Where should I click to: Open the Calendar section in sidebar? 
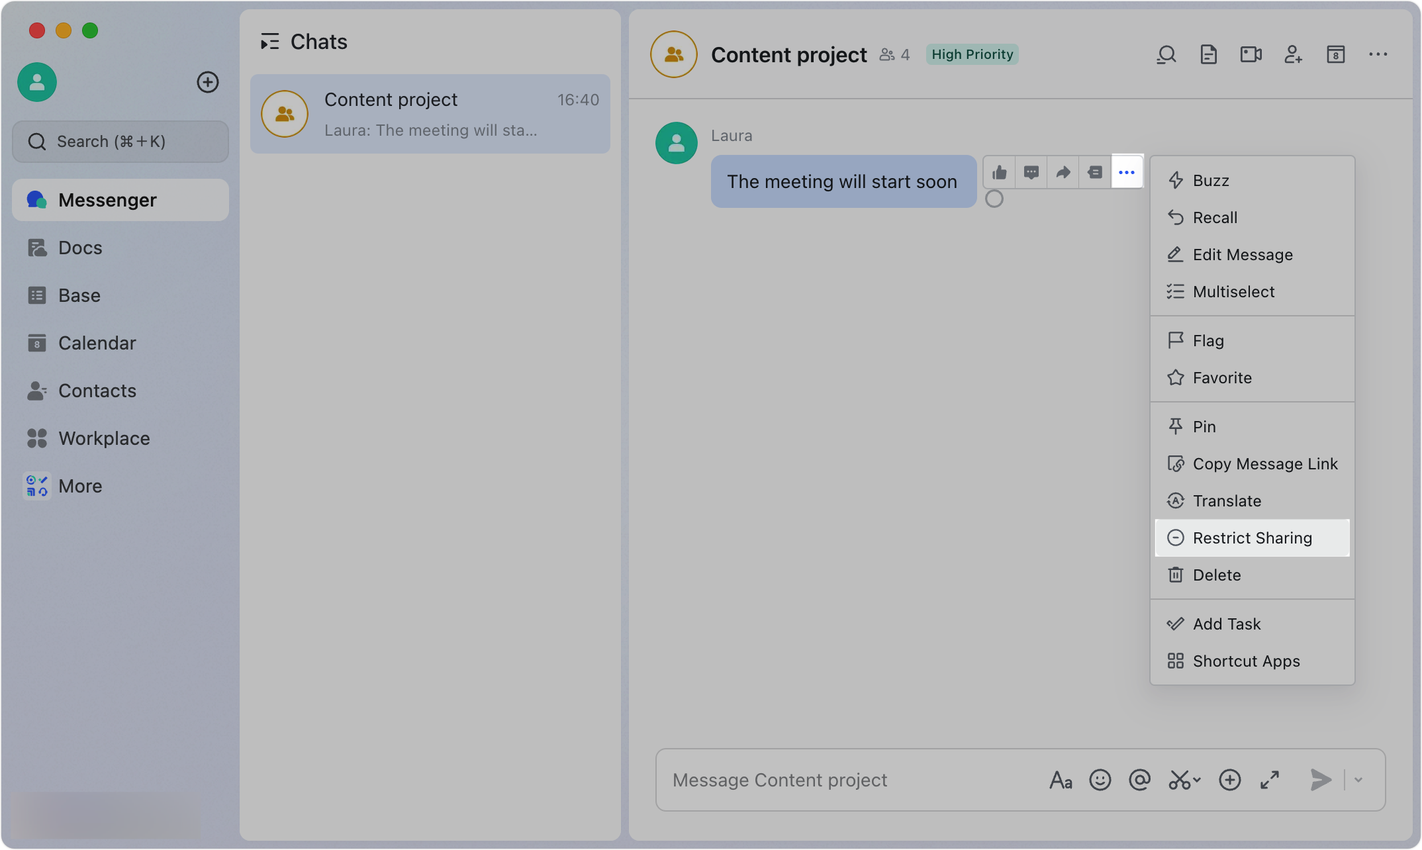pos(97,343)
